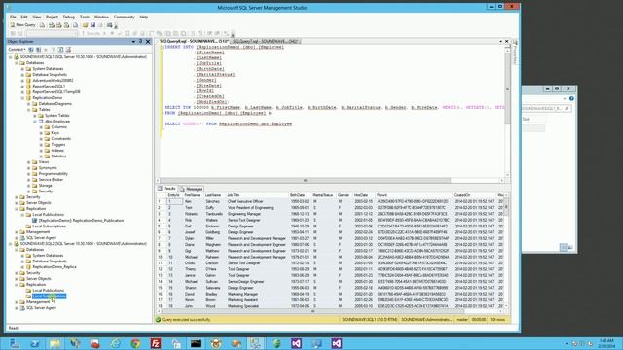Open the Object Explorer window position dropdown arrow

133,41
